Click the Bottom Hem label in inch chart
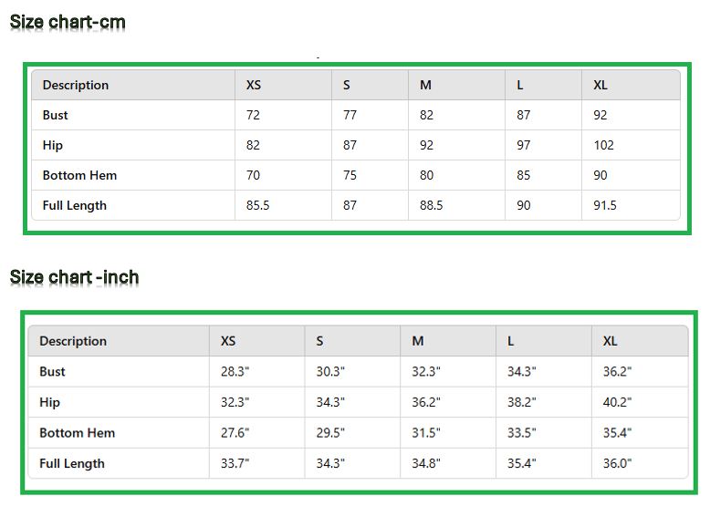The width and height of the screenshot is (710, 527). (78, 433)
